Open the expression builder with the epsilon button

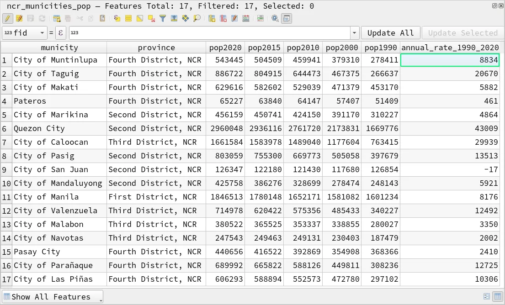[x=61, y=32]
